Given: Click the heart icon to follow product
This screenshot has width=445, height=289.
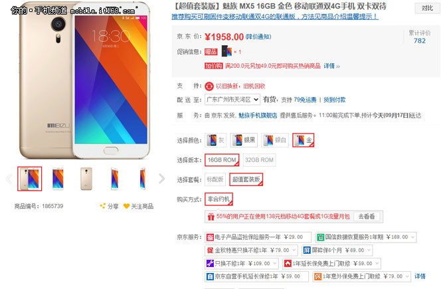Looking at the screenshot, I should (x=127, y=206).
